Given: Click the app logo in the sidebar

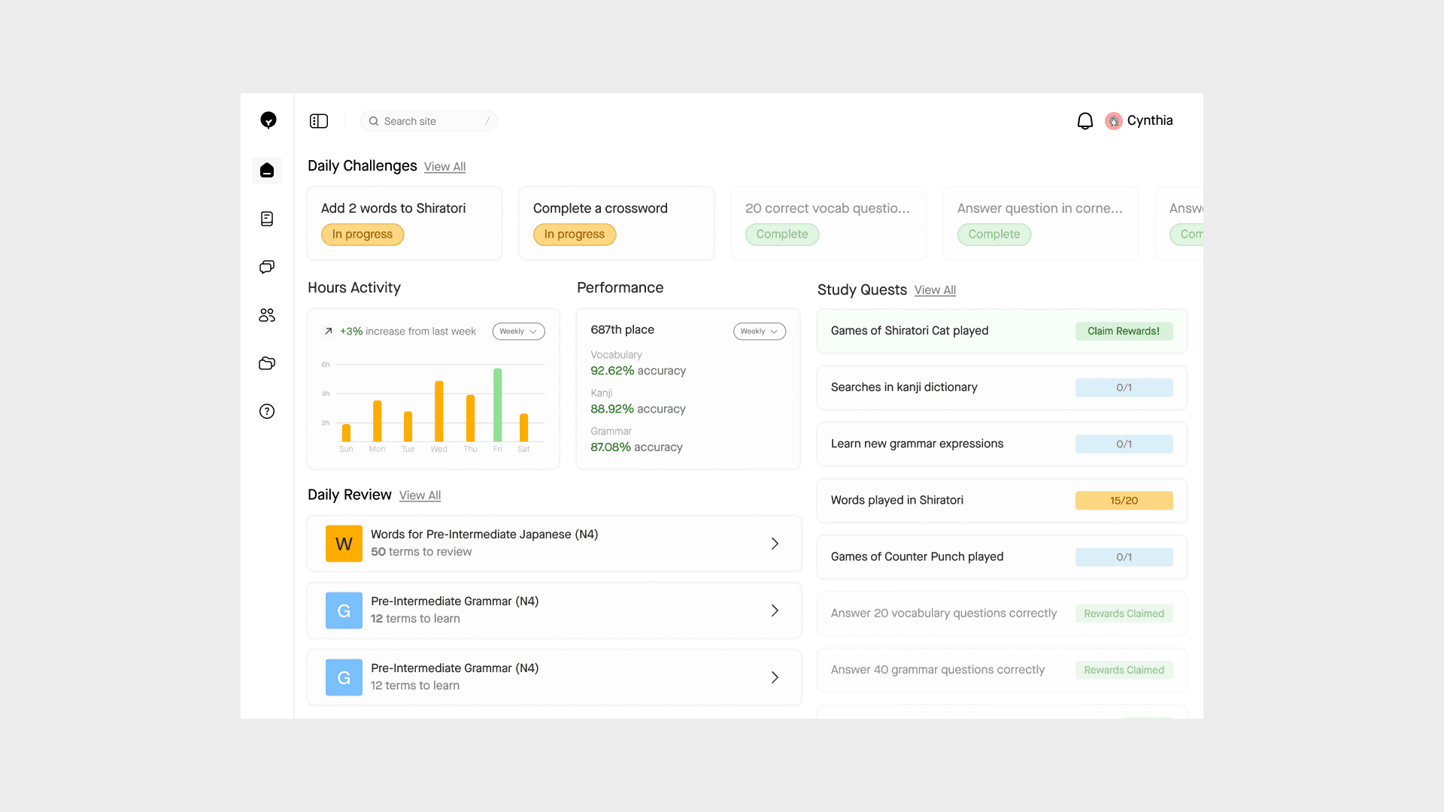Looking at the screenshot, I should pos(268,120).
